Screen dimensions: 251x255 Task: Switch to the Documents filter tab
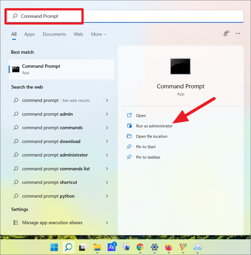point(54,34)
